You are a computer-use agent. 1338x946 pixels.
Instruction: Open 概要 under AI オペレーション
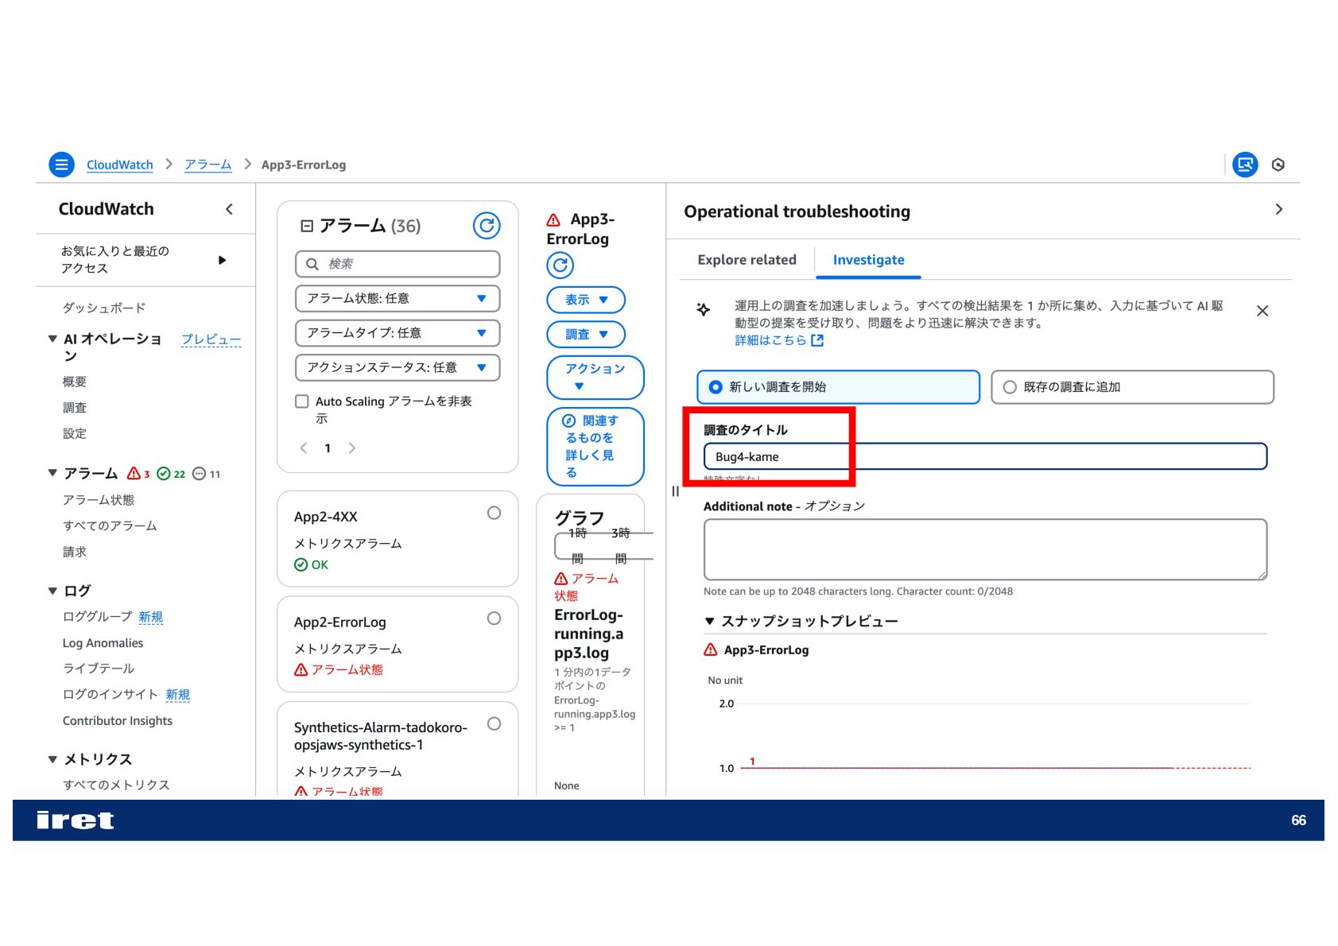click(x=75, y=382)
